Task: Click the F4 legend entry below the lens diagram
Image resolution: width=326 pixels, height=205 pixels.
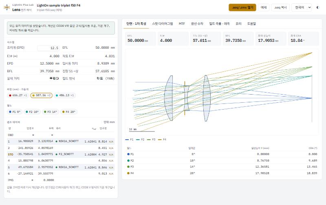Action: 162,140
